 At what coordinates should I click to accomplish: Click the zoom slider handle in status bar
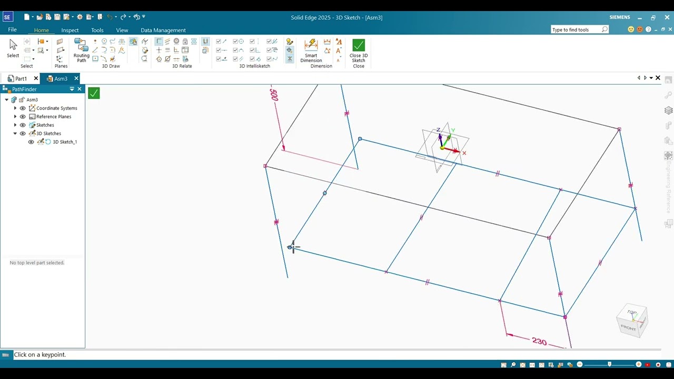[609, 364]
